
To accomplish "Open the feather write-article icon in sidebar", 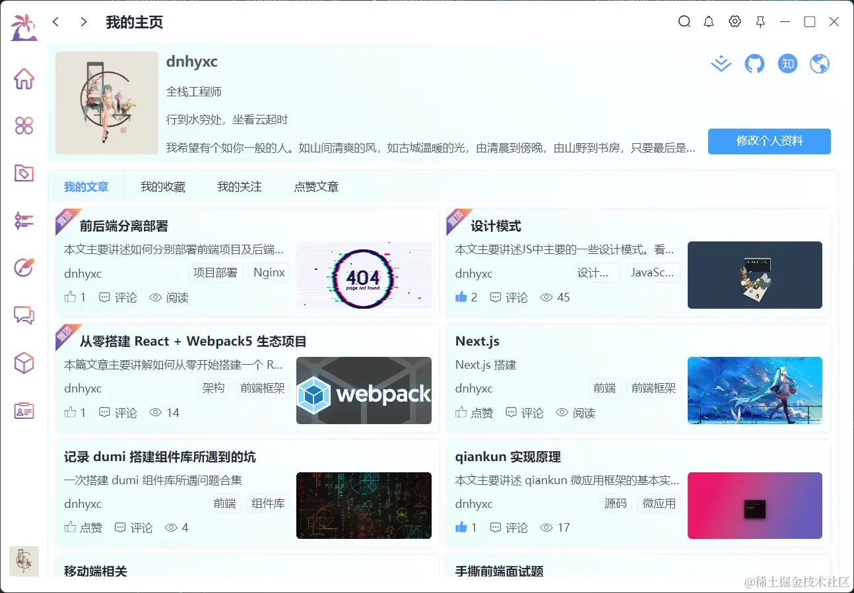I will [x=24, y=268].
